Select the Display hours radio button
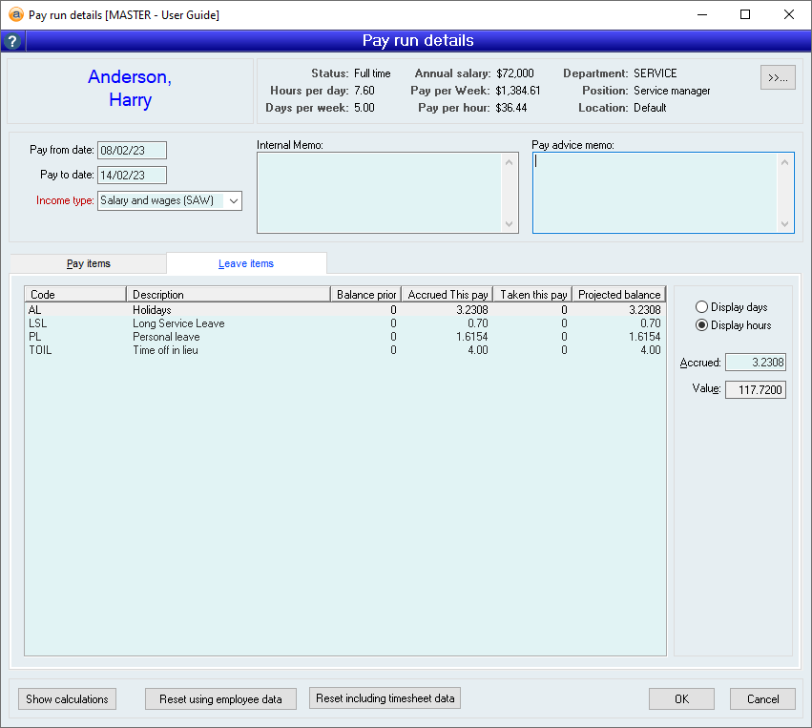Screen dimensions: 812x728 (x=702, y=325)
